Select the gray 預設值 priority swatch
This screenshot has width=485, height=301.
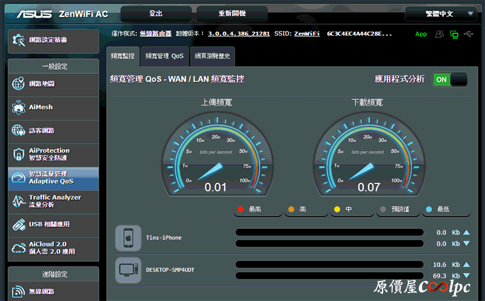click(x=383, y=210)
